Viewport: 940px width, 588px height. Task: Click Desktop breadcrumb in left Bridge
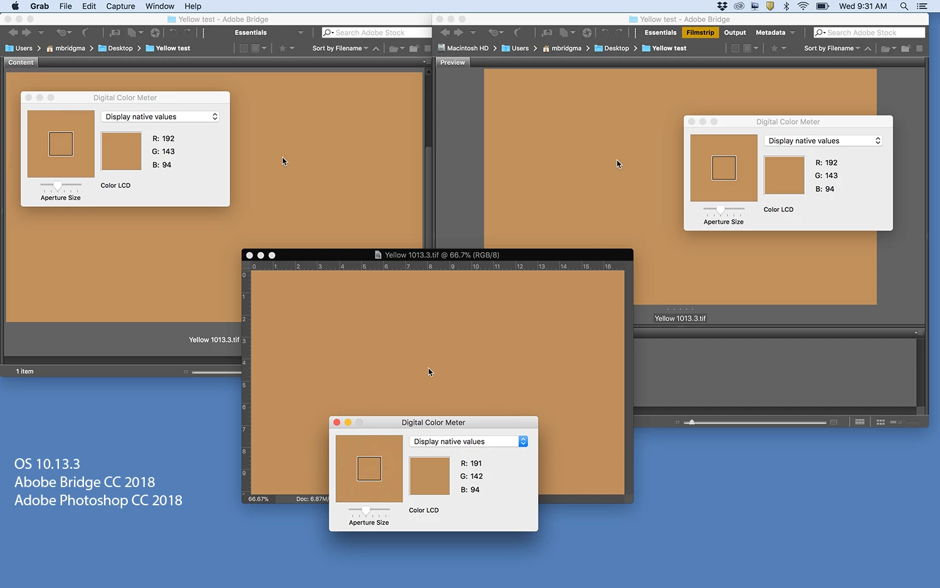[116, 48]
